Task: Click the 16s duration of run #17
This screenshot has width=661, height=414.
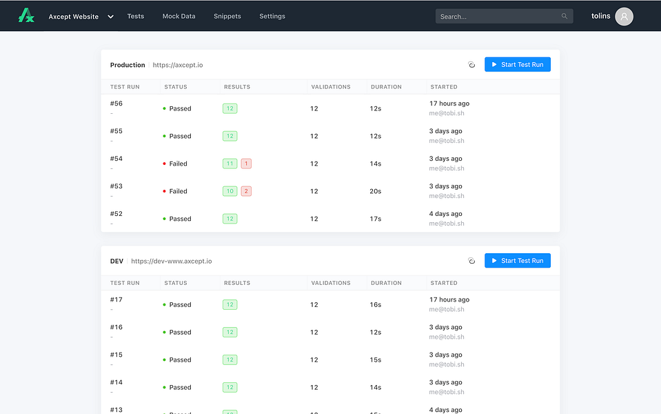Action: [376, 305]
